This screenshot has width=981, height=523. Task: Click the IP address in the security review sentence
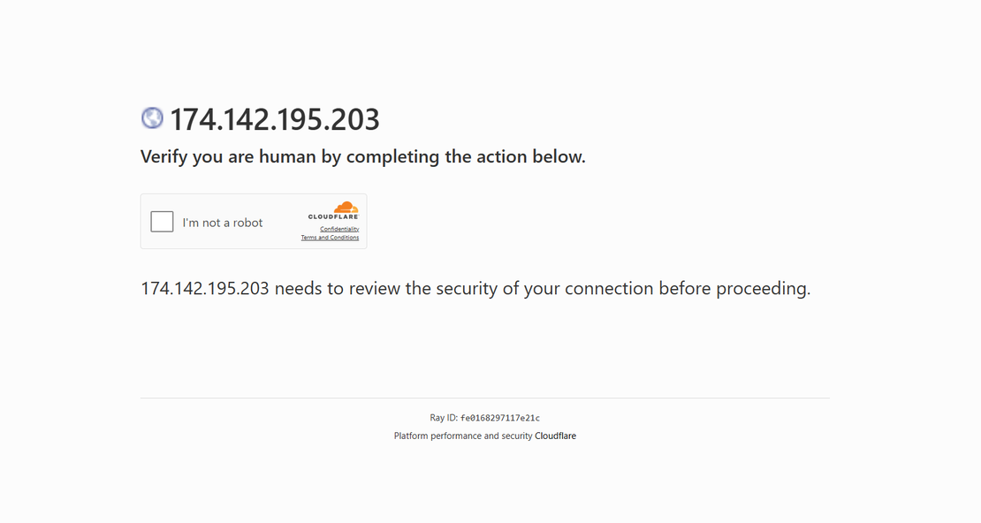pos(205,289)
